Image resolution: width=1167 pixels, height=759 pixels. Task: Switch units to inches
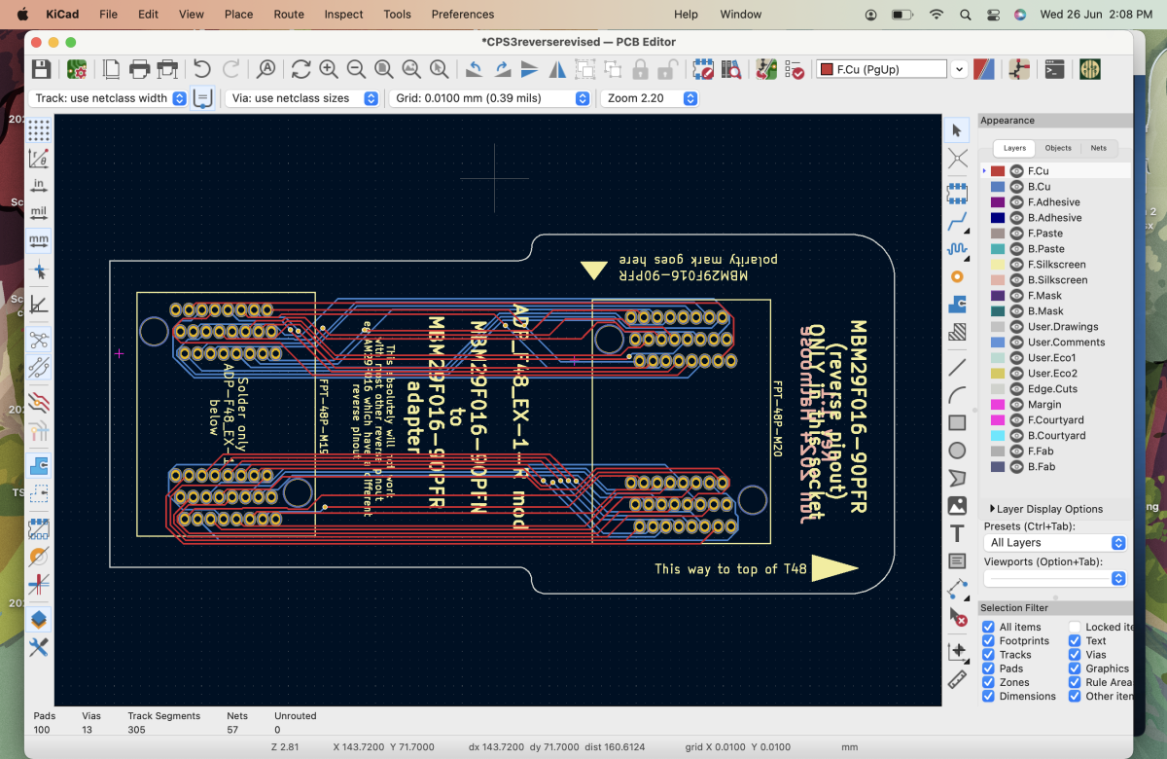pyautogui.click(x=39, y=185)
